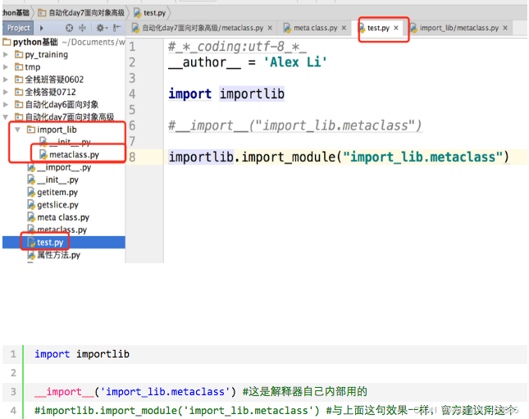This screenshot has height=419, width=529.
Task: Select the import_lib folder in tree
Action: click(x=52, y=130)
